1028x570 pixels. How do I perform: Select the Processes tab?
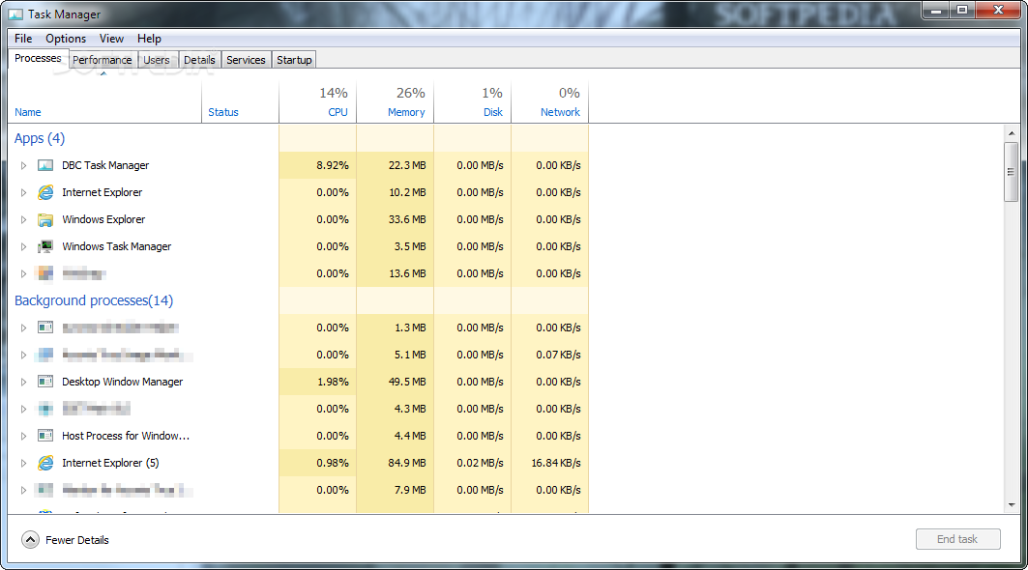[38, 58]
